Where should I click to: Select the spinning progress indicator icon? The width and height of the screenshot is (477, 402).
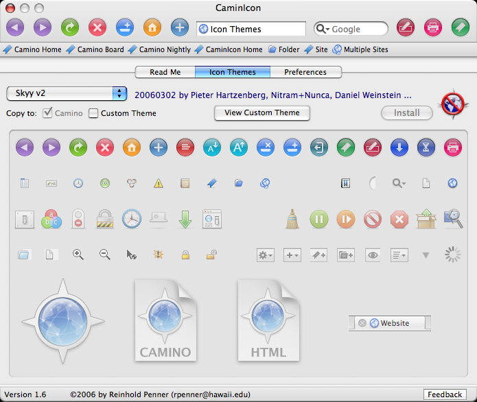click(453, 255)
